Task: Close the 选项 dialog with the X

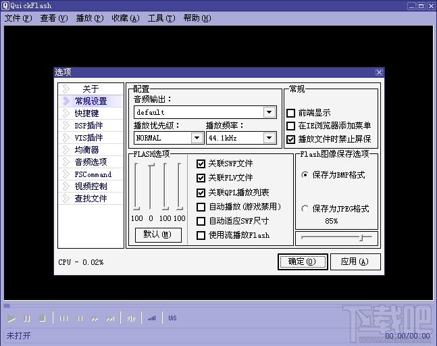Action: tap(379, 72)
